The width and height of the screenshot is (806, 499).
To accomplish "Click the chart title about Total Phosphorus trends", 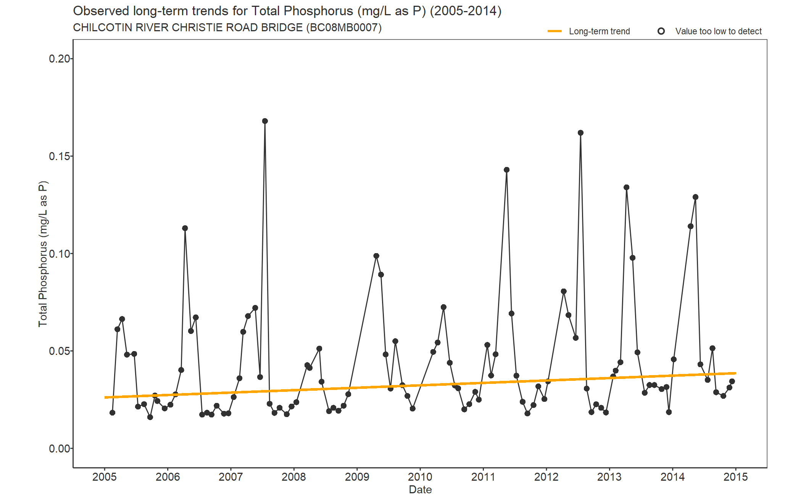I will 287,11.
